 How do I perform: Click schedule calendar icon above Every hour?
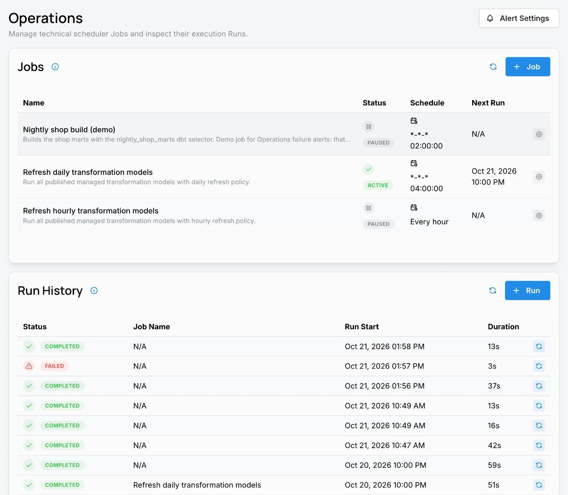[x=414, y=207]
